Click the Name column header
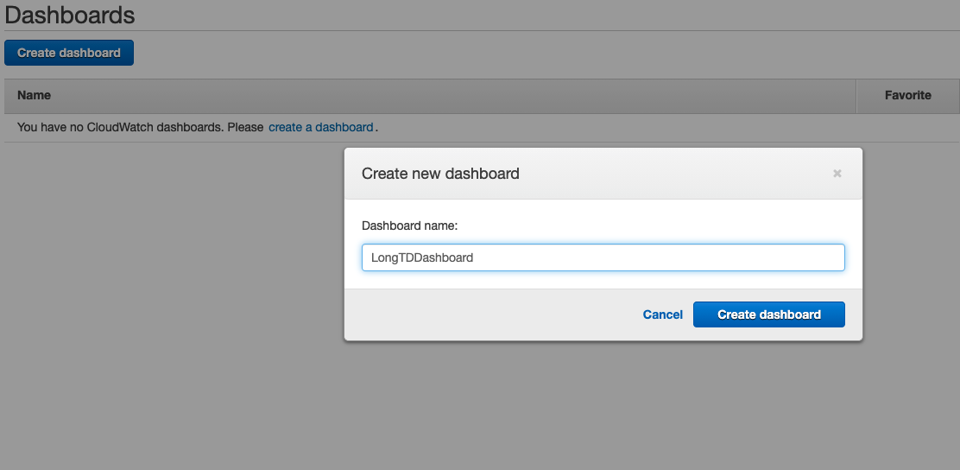The image size is (960, 470). point(35,95)
